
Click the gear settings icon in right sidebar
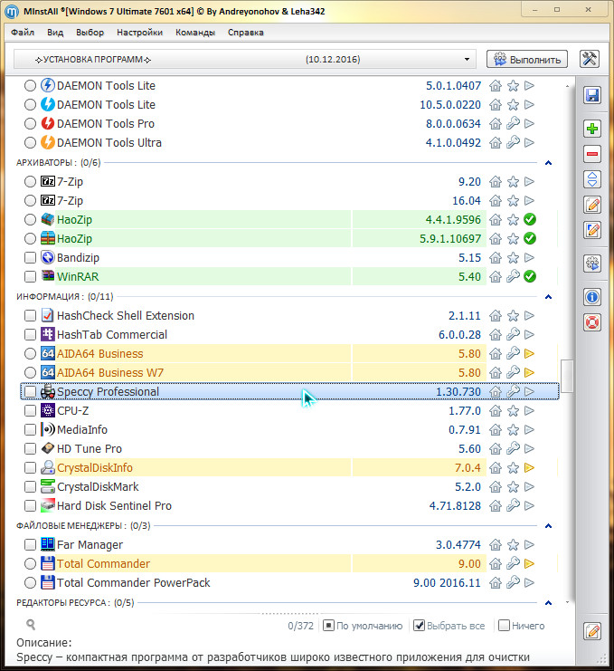click(x=592, y=264)
